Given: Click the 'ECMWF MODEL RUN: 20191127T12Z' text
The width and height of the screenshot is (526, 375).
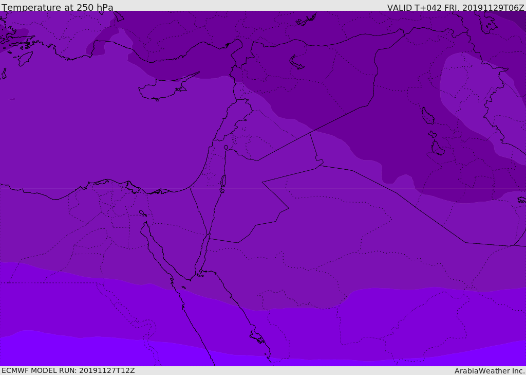Looking at the screenshot, I should point(68,371).
